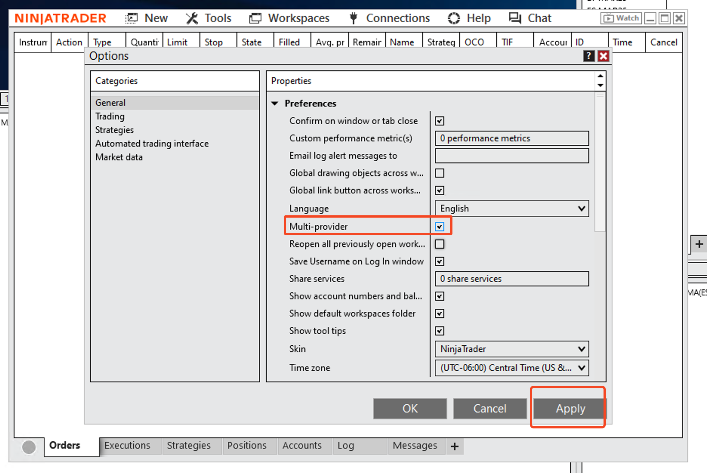
Task: Click the Email log alert messages field
Action: [512, 156]
